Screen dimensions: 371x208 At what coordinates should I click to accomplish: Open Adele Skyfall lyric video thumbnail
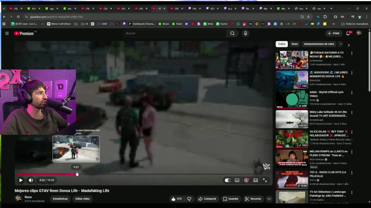pyautogui.click(x=292, y=99)
